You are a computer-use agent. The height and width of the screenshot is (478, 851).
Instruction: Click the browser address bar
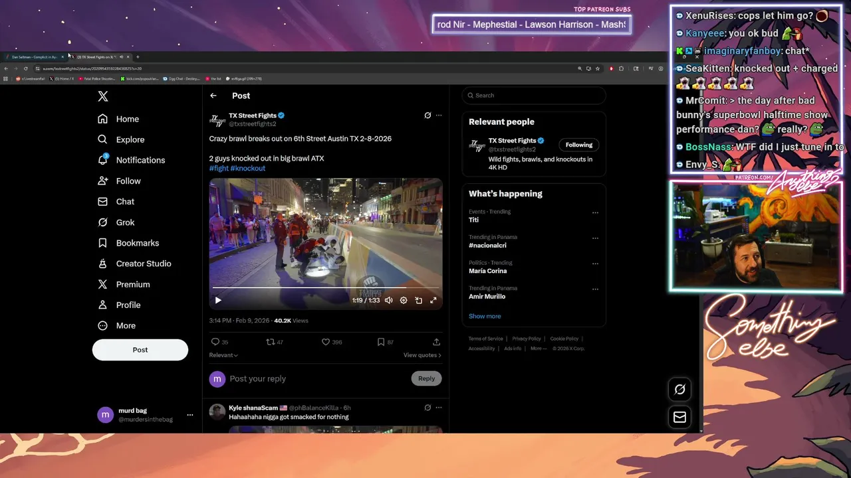click(x=306, y=68)
